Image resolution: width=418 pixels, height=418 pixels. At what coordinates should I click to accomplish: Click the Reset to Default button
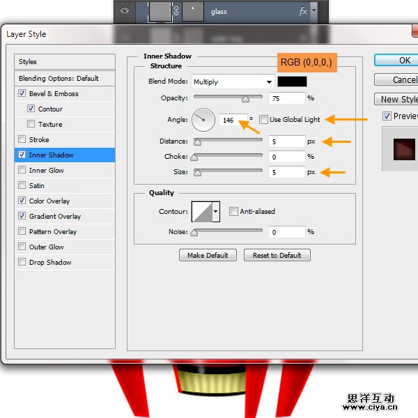[277, 256]
